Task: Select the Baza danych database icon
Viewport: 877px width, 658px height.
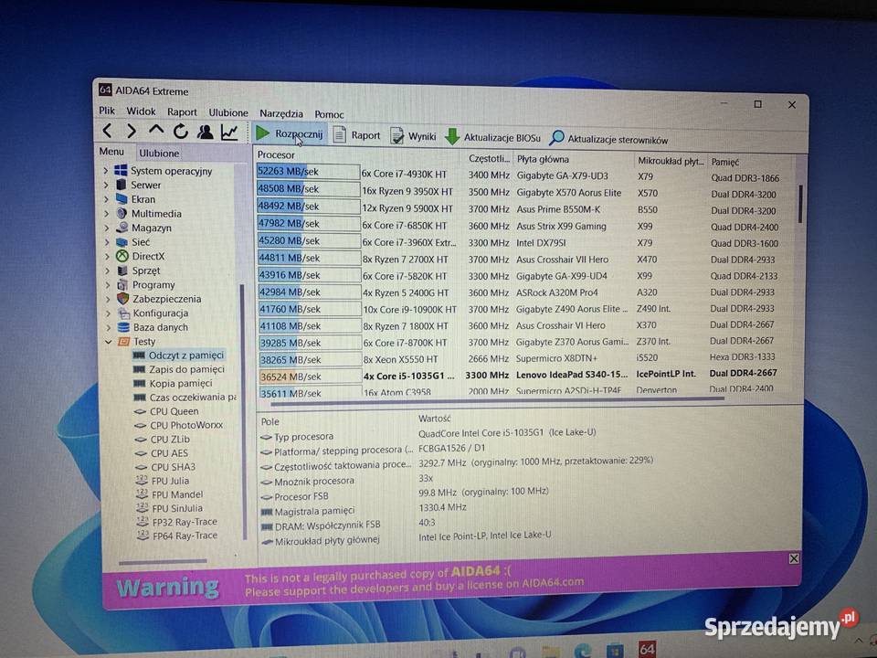Action: coord(123,327)
